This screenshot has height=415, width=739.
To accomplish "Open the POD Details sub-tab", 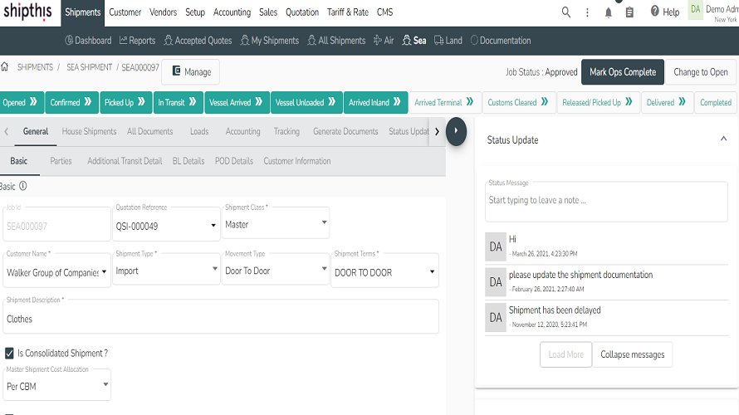I will (234, 161).
